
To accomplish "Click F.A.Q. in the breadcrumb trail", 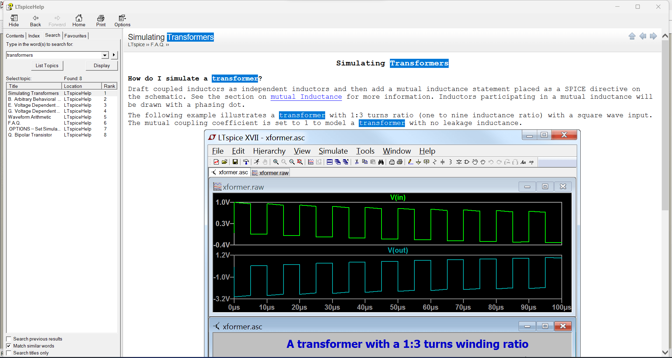I will click(157, 44).
